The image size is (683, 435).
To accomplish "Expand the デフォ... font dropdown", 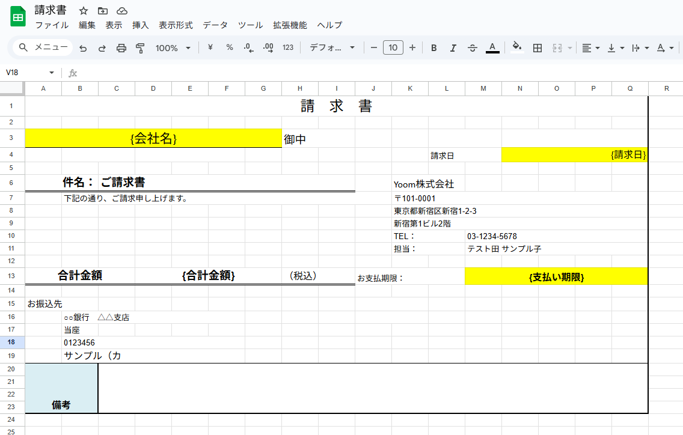I will tap(332, 48).
